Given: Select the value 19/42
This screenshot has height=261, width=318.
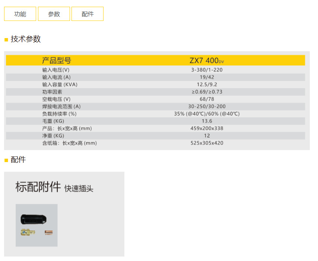Looking at the screenshot, I should tap(207, 77).
